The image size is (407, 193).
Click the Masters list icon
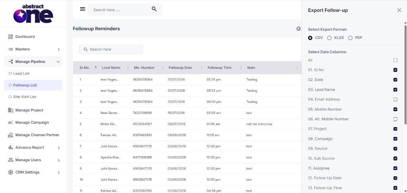(11, 49)
